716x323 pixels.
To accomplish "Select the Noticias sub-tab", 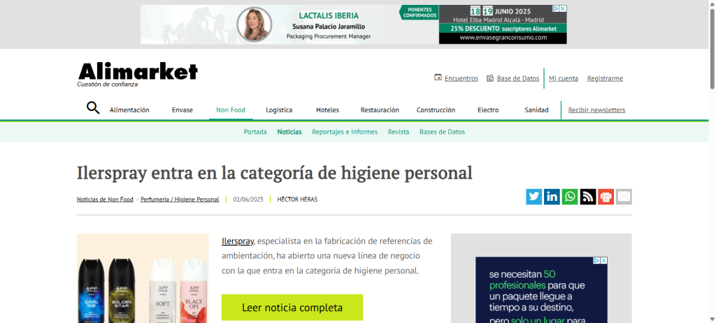I will 289,132.
